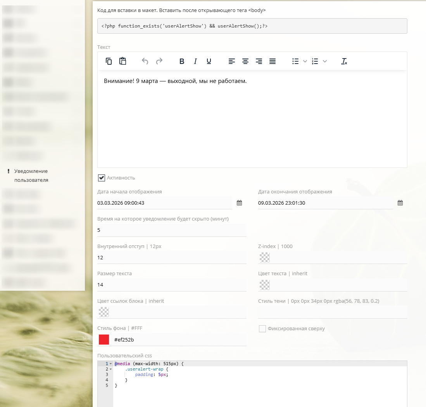The width and height of the screenshot is (426, 407).
Task: Click the red background color swatch
Action: click(104, 340)
